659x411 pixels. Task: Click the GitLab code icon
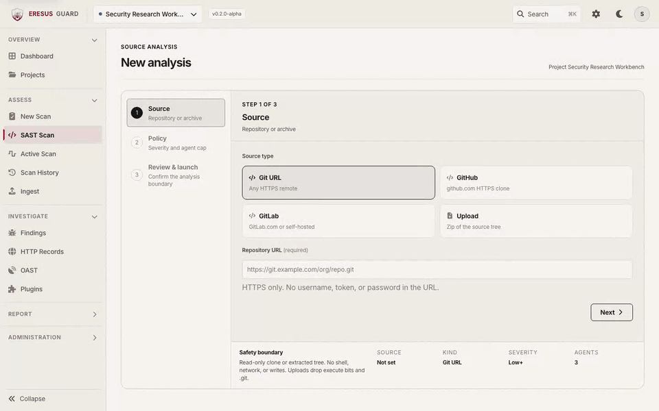pyautogui.click(x=252, y=216)
